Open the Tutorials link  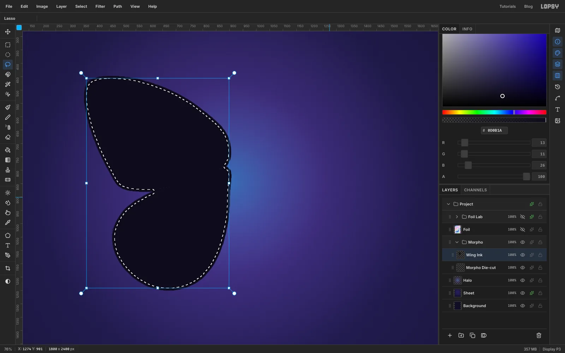[507, 6]
